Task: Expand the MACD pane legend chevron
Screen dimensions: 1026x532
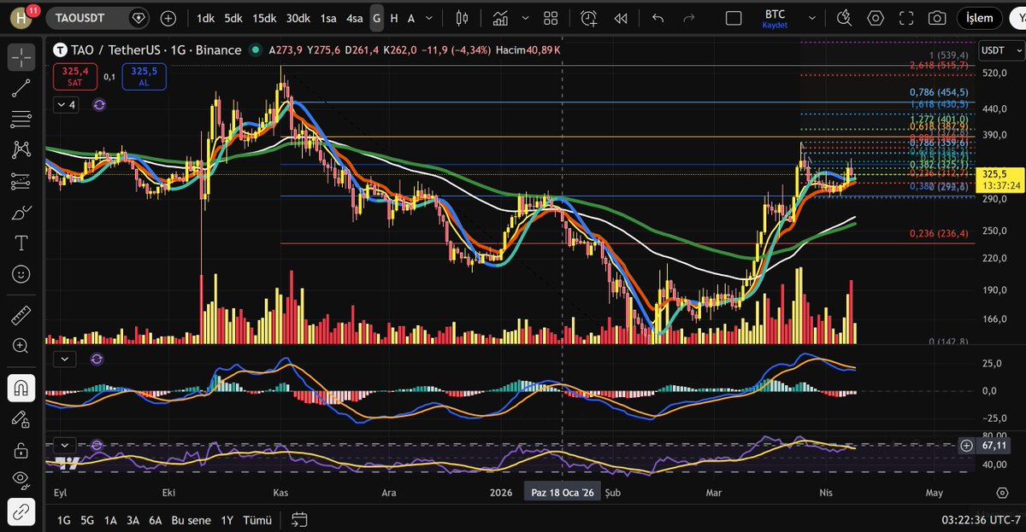Action: [67, 360]
